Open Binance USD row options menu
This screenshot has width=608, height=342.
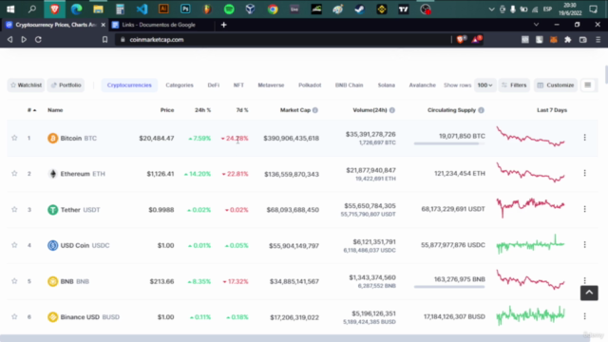(585, 316)
